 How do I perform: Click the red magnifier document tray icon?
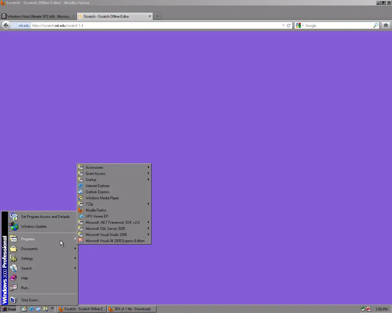[369, 309]
